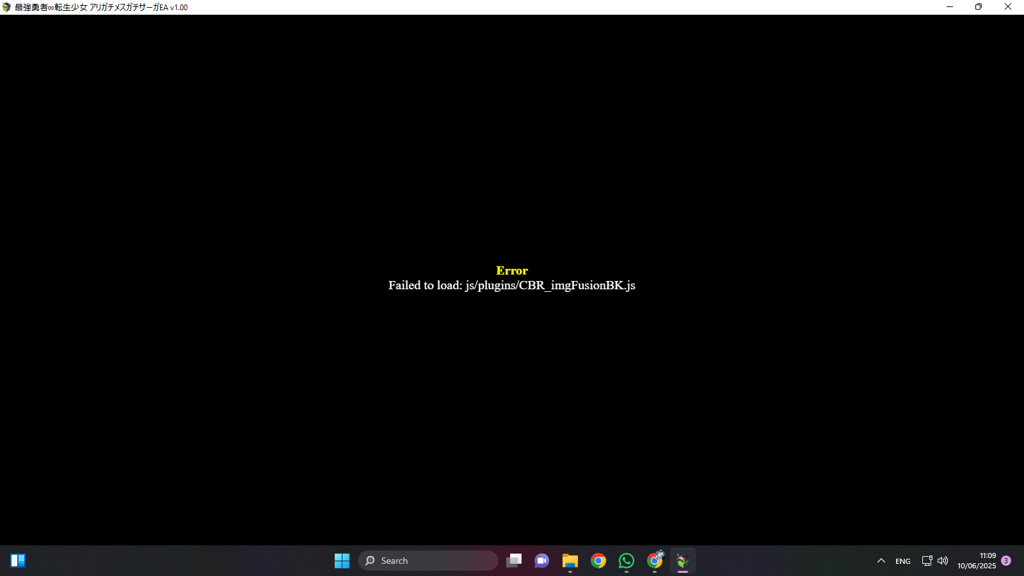The width and height of the screenshot is (1024, 576).
Task: Open Google Chrome from the taskbar
Action: tap(598, 561)
